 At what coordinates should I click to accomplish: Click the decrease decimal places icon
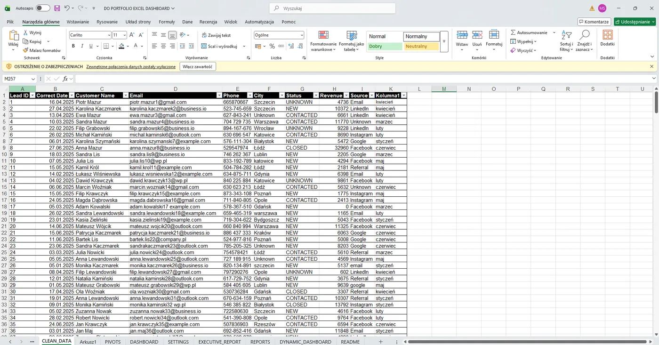coord(300,46)
